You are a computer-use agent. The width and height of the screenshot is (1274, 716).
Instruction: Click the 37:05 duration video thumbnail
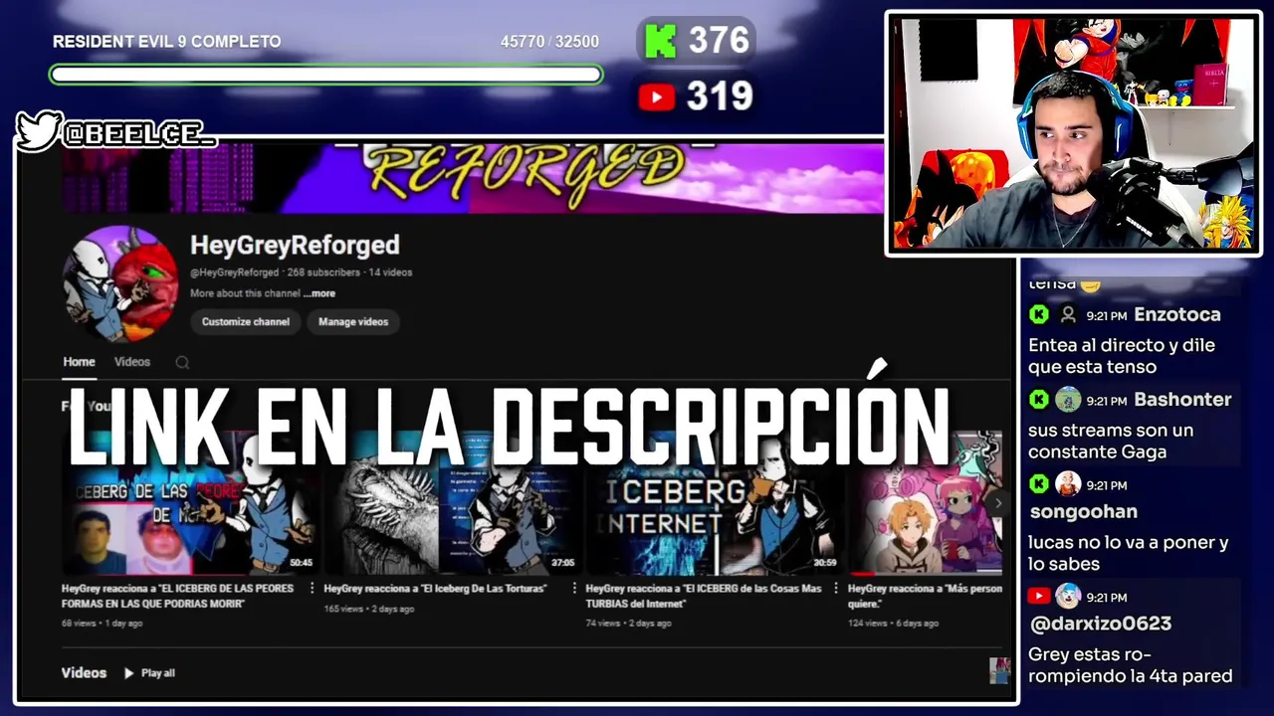pos(451,503)
